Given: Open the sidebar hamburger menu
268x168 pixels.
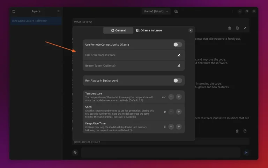Looking at the screenshot, I should [x=58, y=11].
